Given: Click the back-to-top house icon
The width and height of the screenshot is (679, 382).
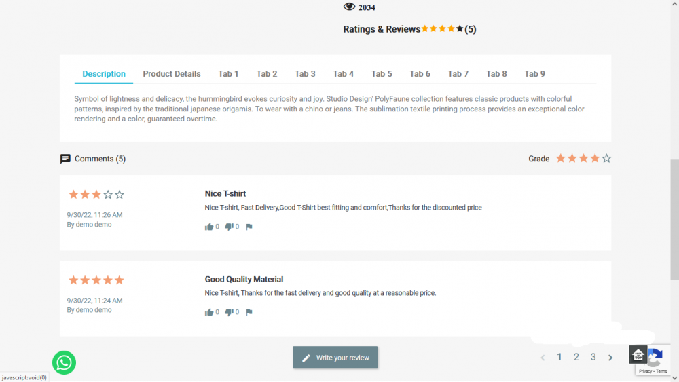Looking at the screenshot, I should (638, 355).
